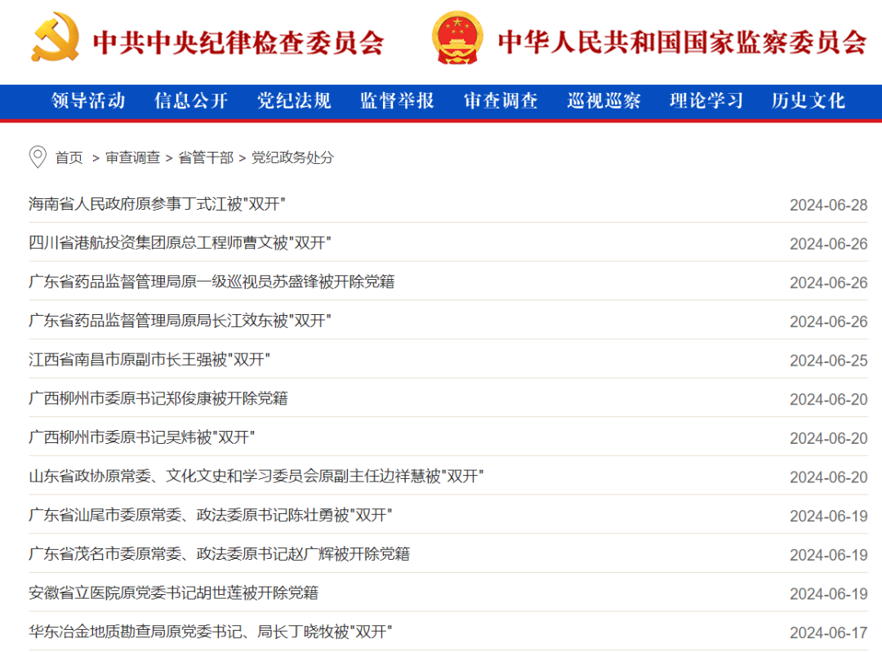Click date 2024-06-28 on 丁式江 row
The image size is (882, 652).
829,205
